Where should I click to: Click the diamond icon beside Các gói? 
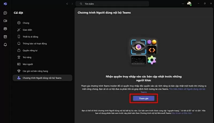pyautogui.click(x=19, y=71)
